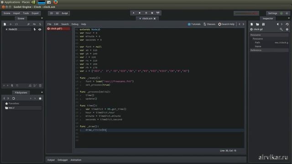Open the Animation bottom panel
This screenshot has height=164, width=292.
(x=76, y=160)
